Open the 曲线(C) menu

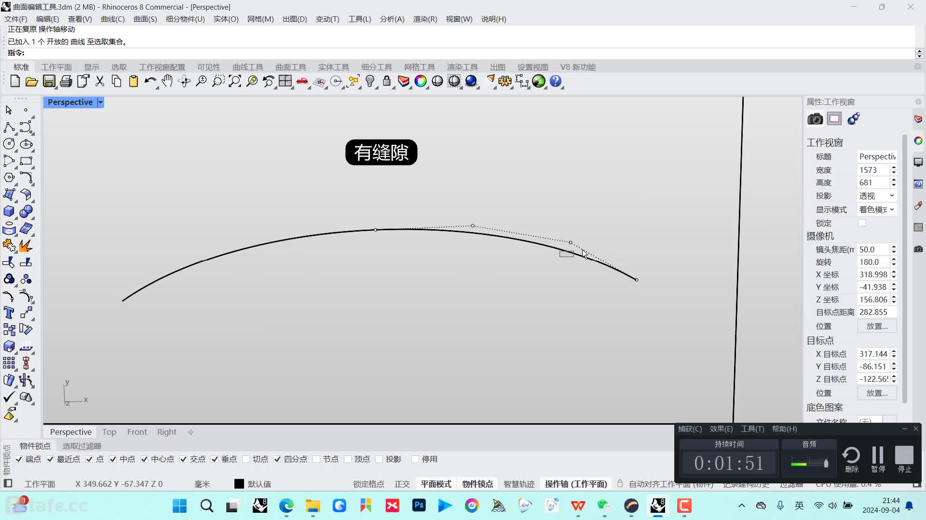tap(113, 19)
